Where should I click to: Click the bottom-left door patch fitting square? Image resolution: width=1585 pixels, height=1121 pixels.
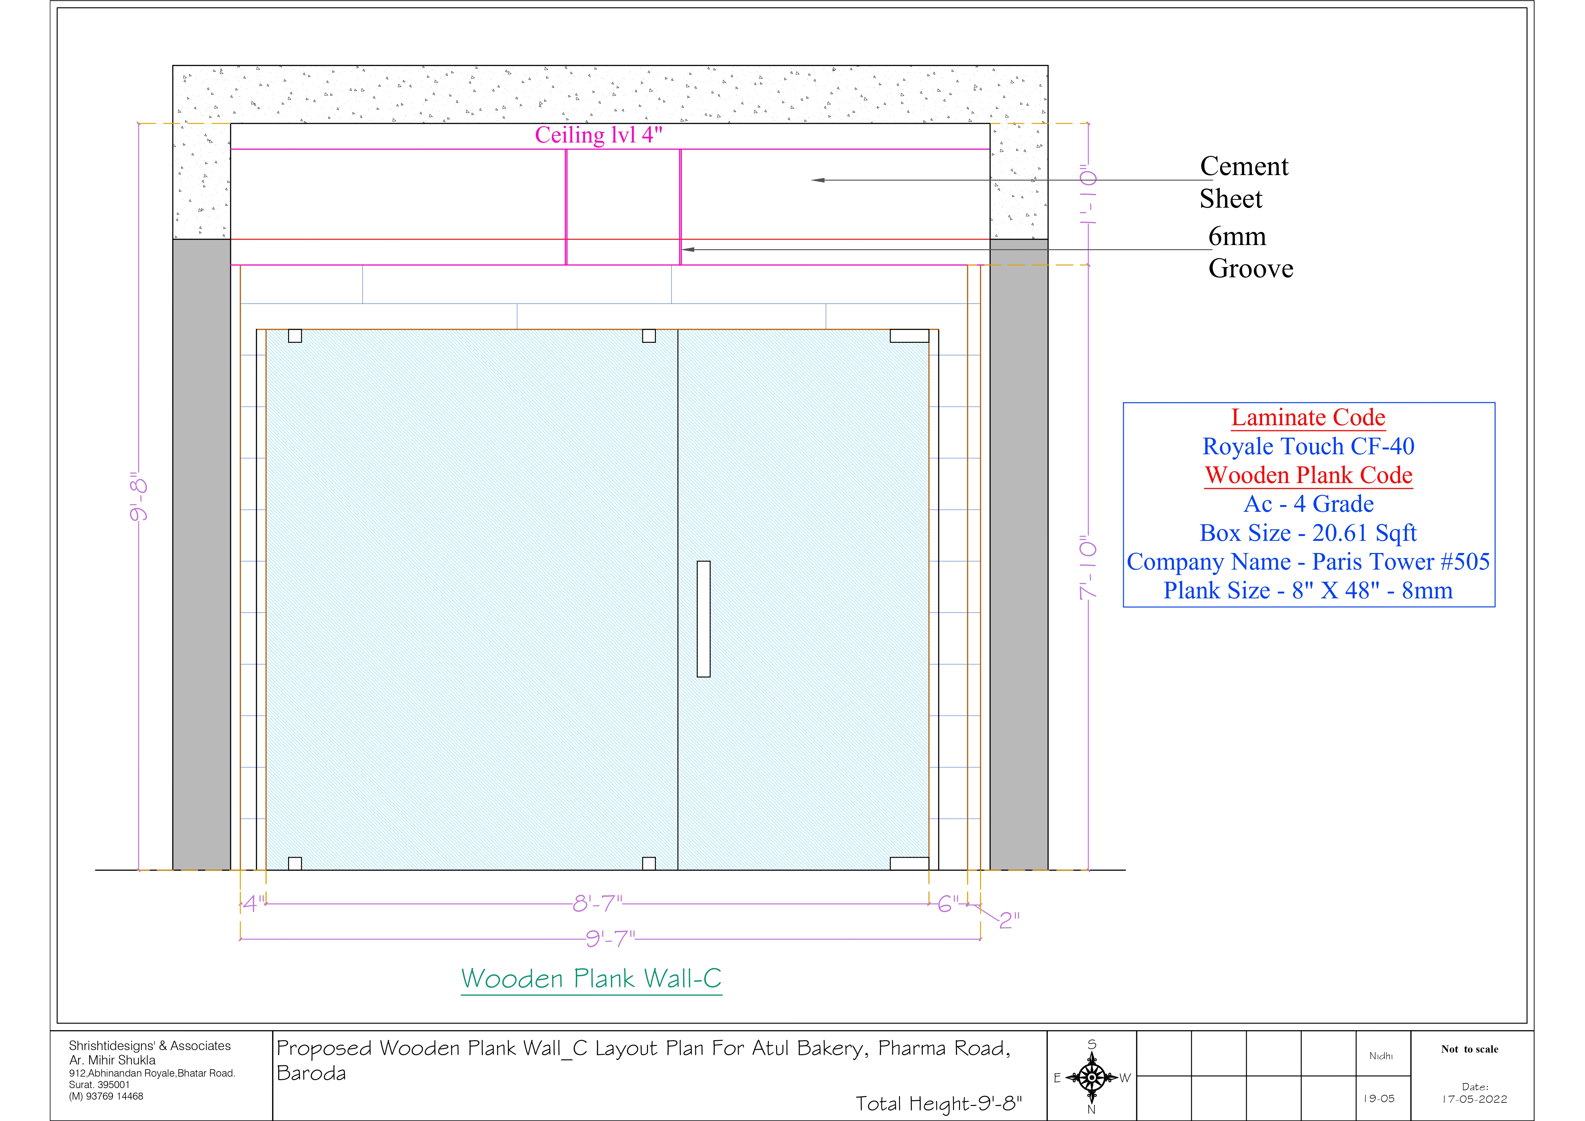click(x=295, y=864)
